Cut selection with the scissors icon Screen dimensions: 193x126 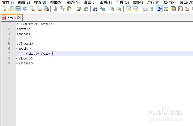(56, 9)
